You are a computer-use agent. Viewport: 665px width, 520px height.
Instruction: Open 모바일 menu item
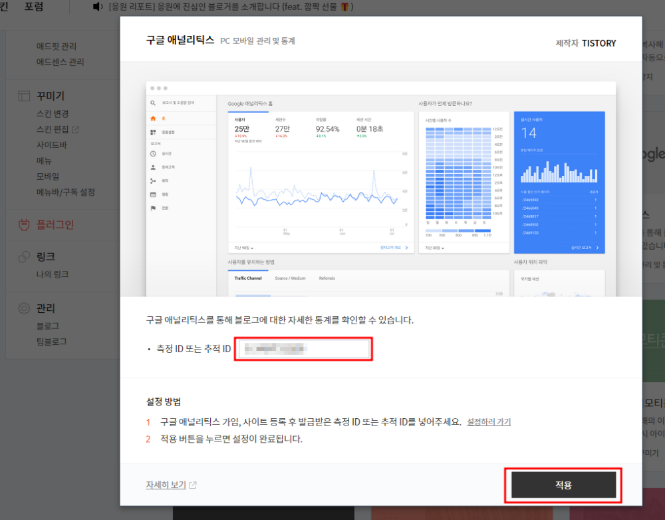[x=48, y=176]
